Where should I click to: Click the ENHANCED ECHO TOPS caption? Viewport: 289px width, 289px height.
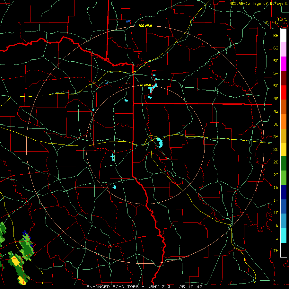tap(113, 287)
